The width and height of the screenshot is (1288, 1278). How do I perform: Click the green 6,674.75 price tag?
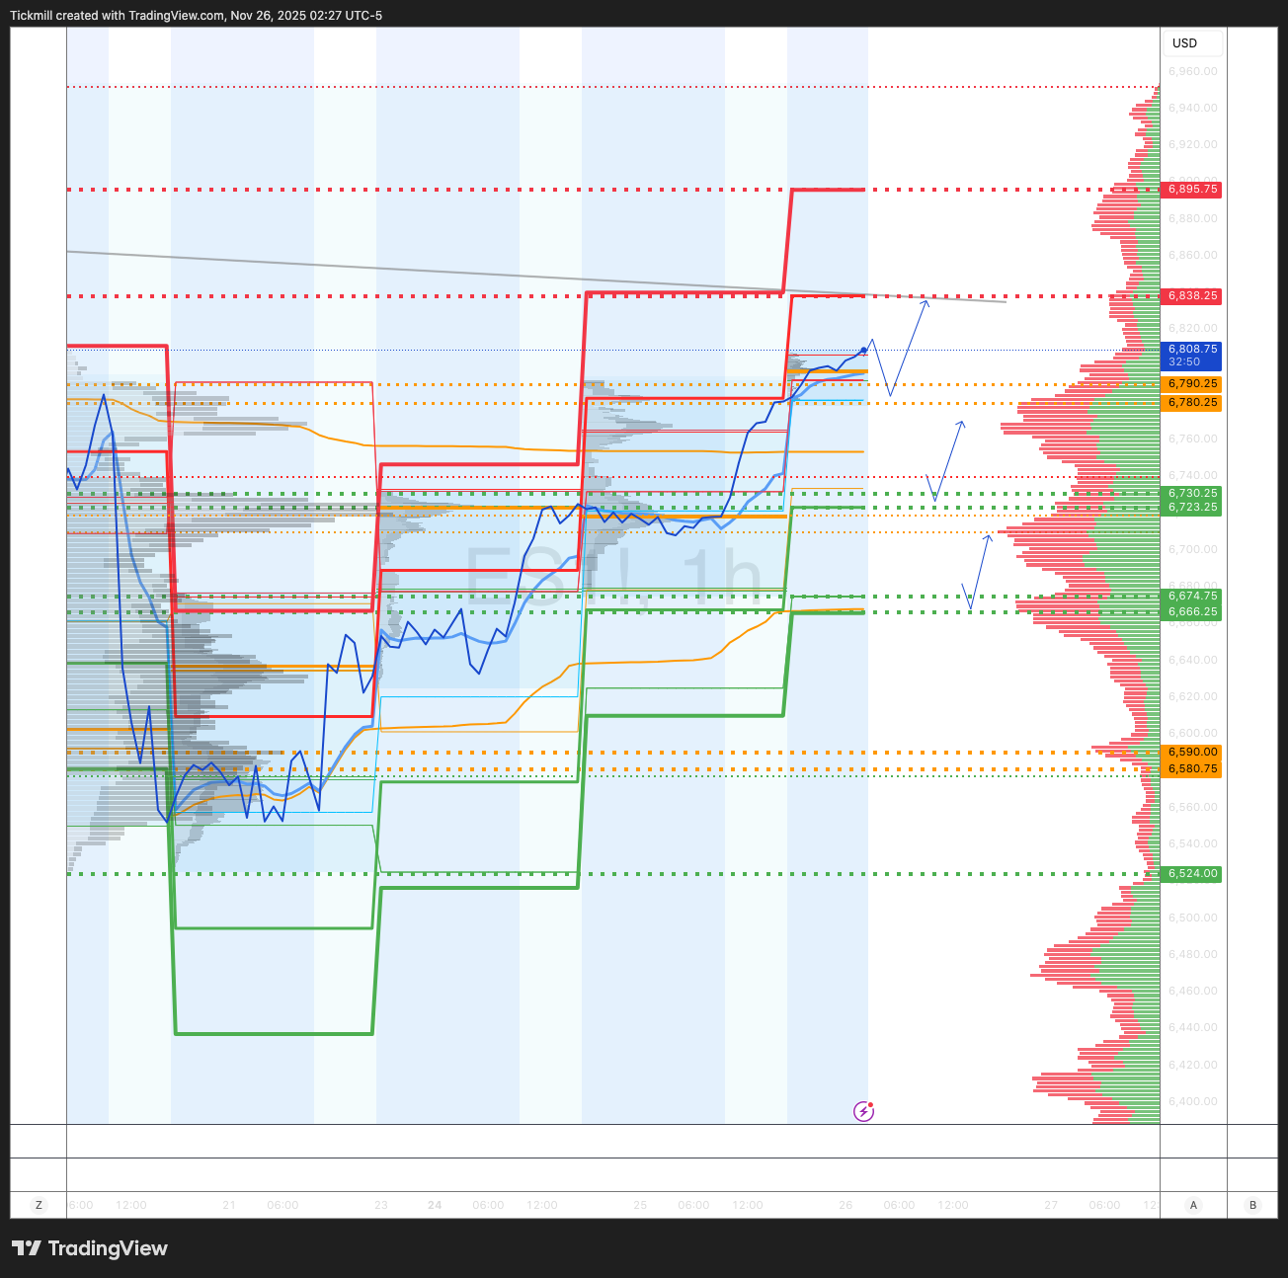click(x=1192, y=597)
